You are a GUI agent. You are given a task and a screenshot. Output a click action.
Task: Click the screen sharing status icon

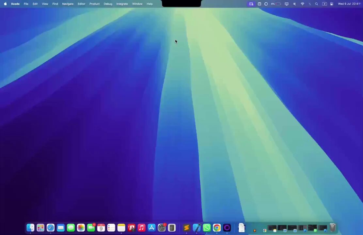251,4
